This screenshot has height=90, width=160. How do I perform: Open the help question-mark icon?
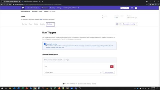coord(132,8)
